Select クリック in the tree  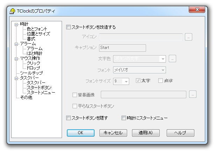tap(33, 63)
